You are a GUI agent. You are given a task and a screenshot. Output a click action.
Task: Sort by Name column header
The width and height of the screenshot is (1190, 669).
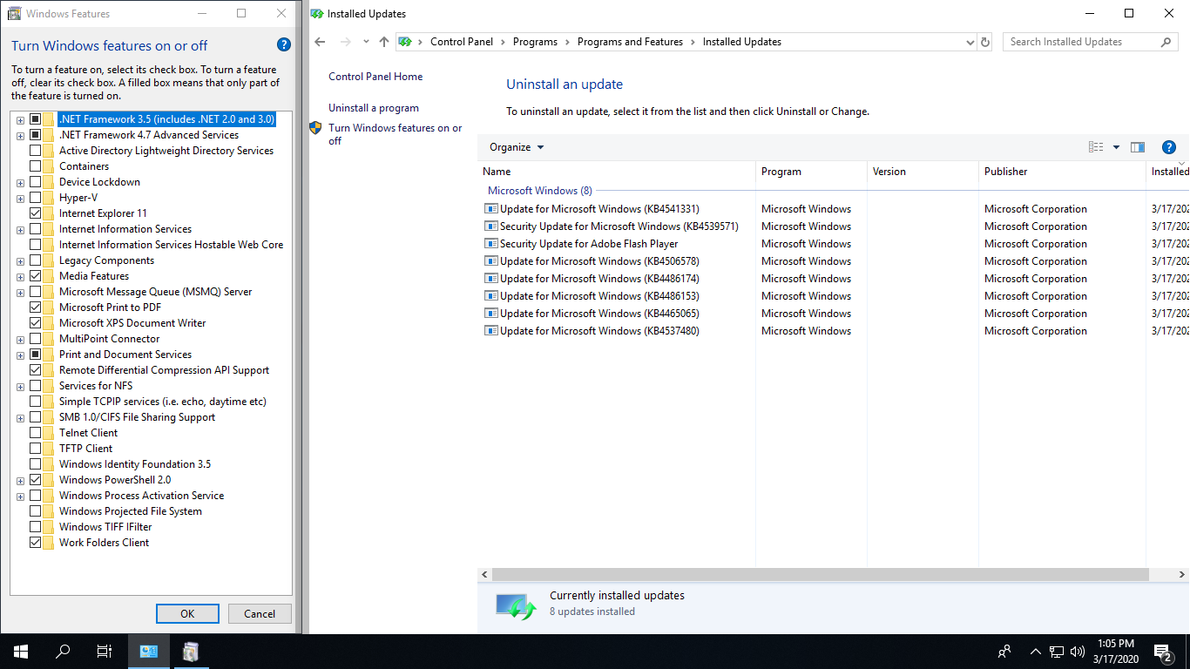point(616,172)
